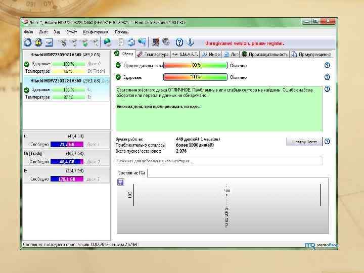Image resolution: width=364 pixels, height=273 pixels.
Task: Select the E: partition row
Action: [x=66, y=175]
